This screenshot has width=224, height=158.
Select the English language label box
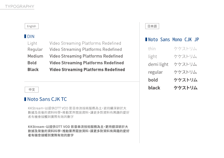click(32, 26)
